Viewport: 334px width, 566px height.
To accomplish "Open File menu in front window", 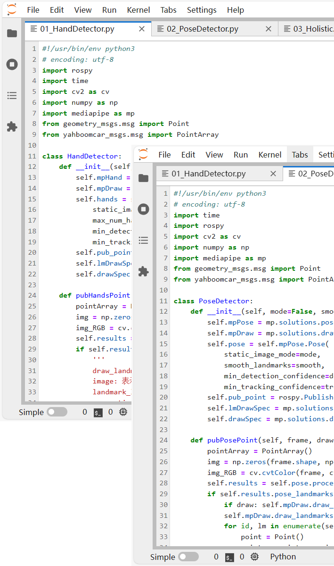I will pos(164,155).
